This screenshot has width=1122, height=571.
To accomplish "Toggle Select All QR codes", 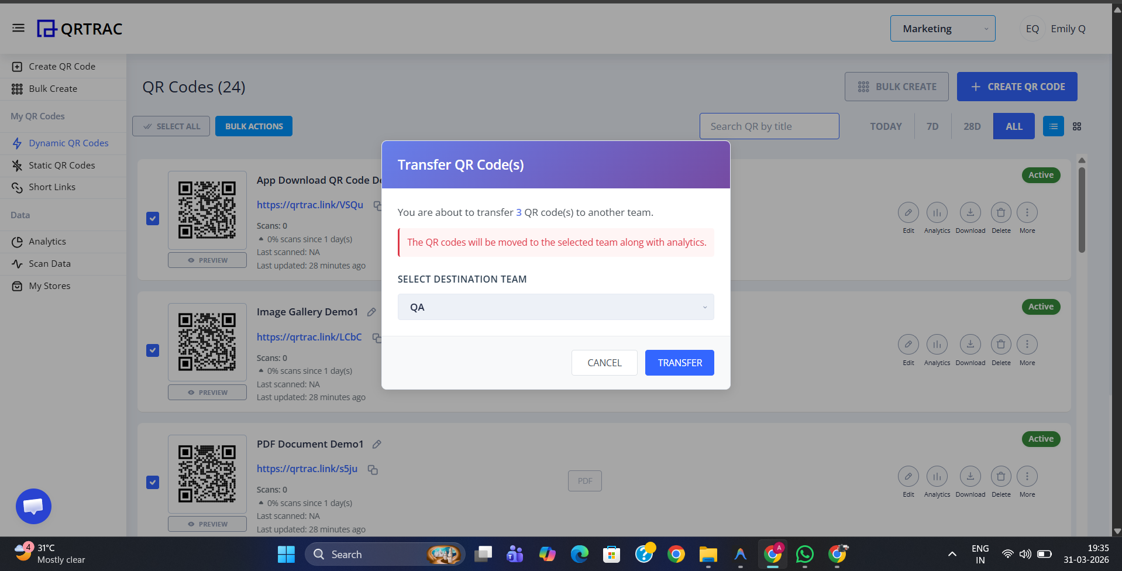I will (171, 126).
